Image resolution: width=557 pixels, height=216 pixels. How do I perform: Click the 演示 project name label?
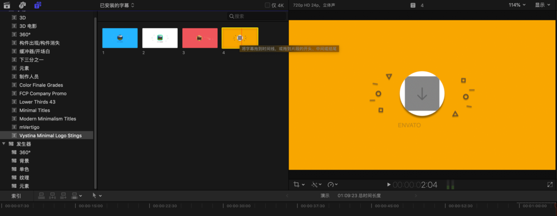pos(325,196)
